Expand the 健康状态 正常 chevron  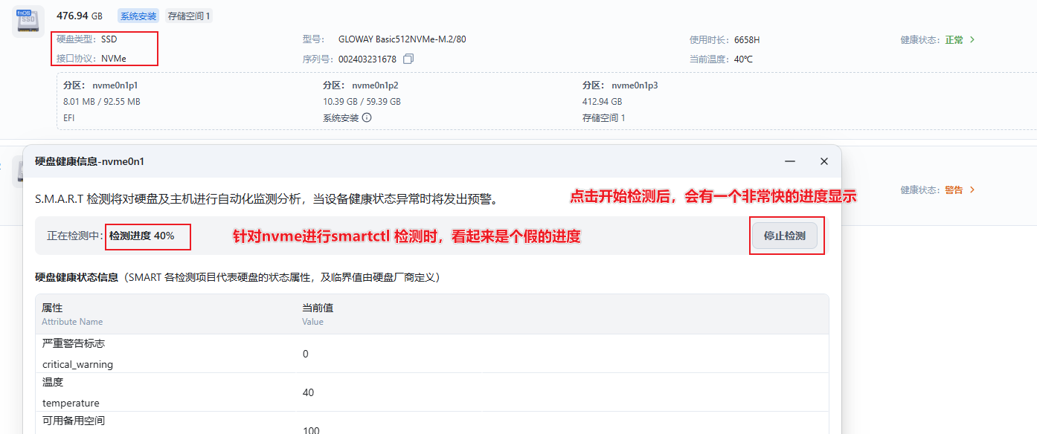click(x=972, y=40)
